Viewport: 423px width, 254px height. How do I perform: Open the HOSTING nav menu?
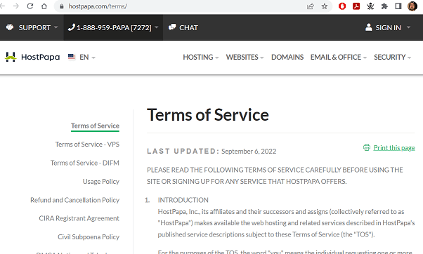tap(198, 57)
